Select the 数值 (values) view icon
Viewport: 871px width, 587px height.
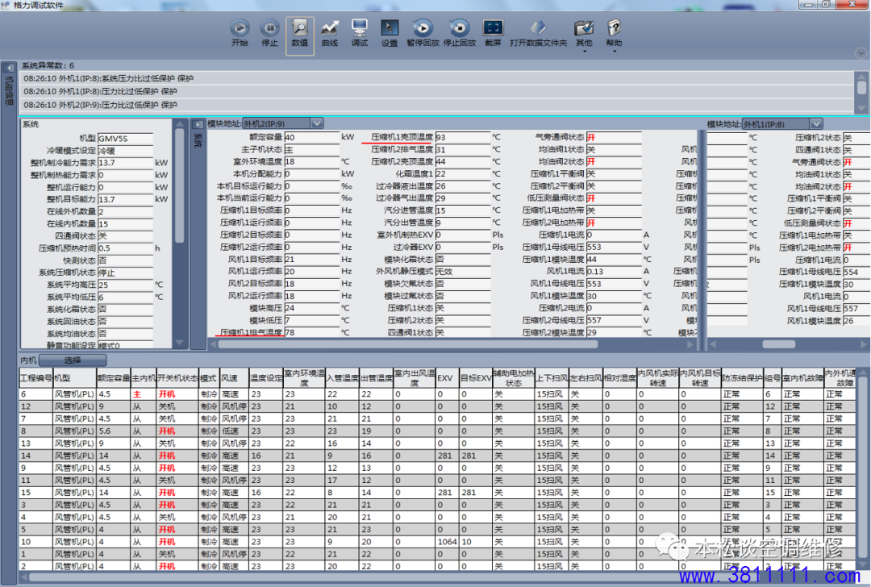pos(299,28)
